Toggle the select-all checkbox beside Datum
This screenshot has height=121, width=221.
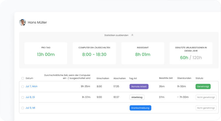pos(23,78)
